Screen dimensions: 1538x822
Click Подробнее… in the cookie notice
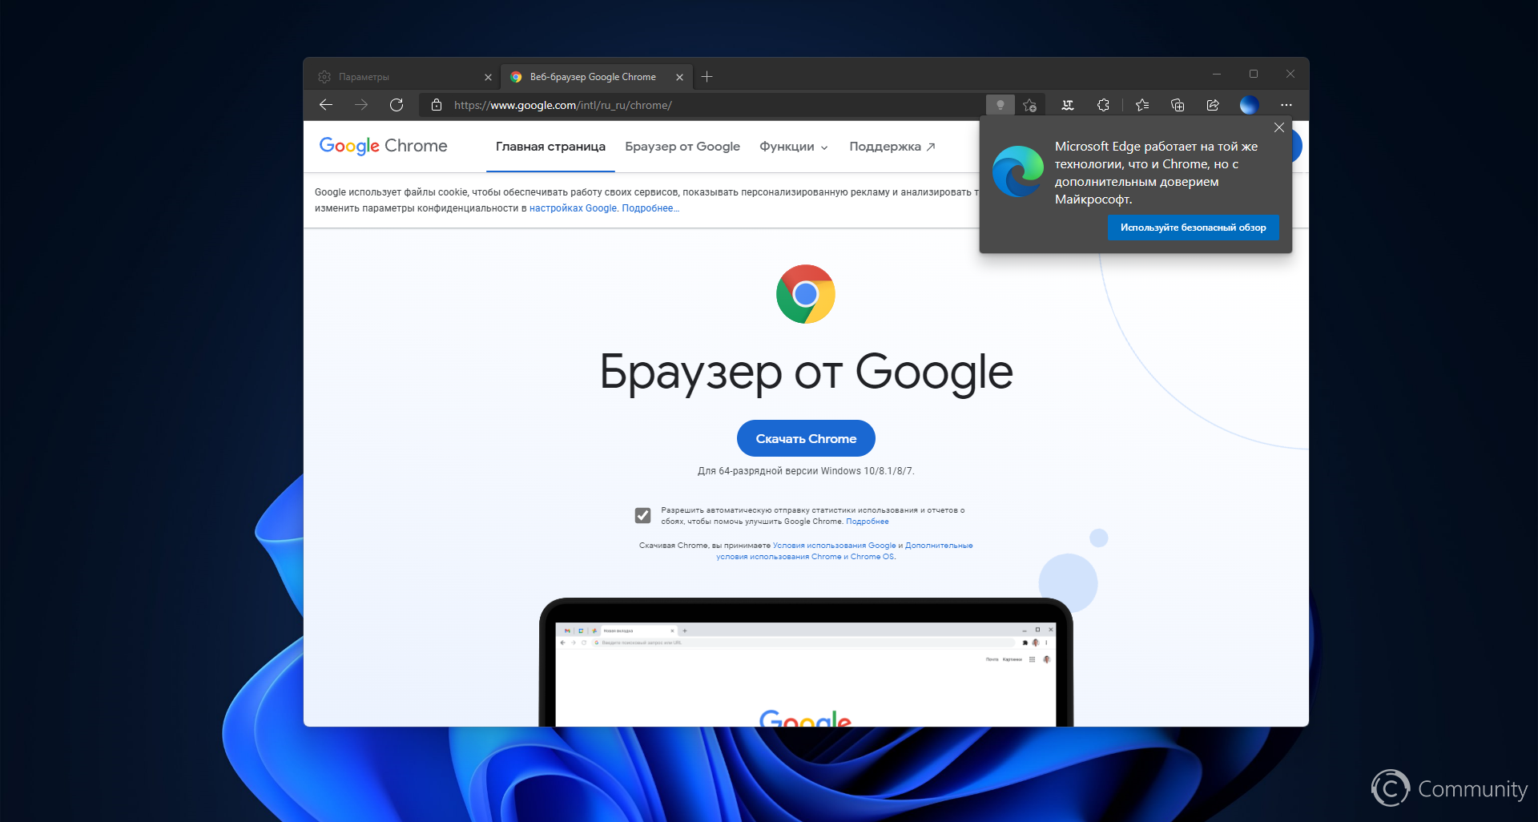tap(650, 208)
